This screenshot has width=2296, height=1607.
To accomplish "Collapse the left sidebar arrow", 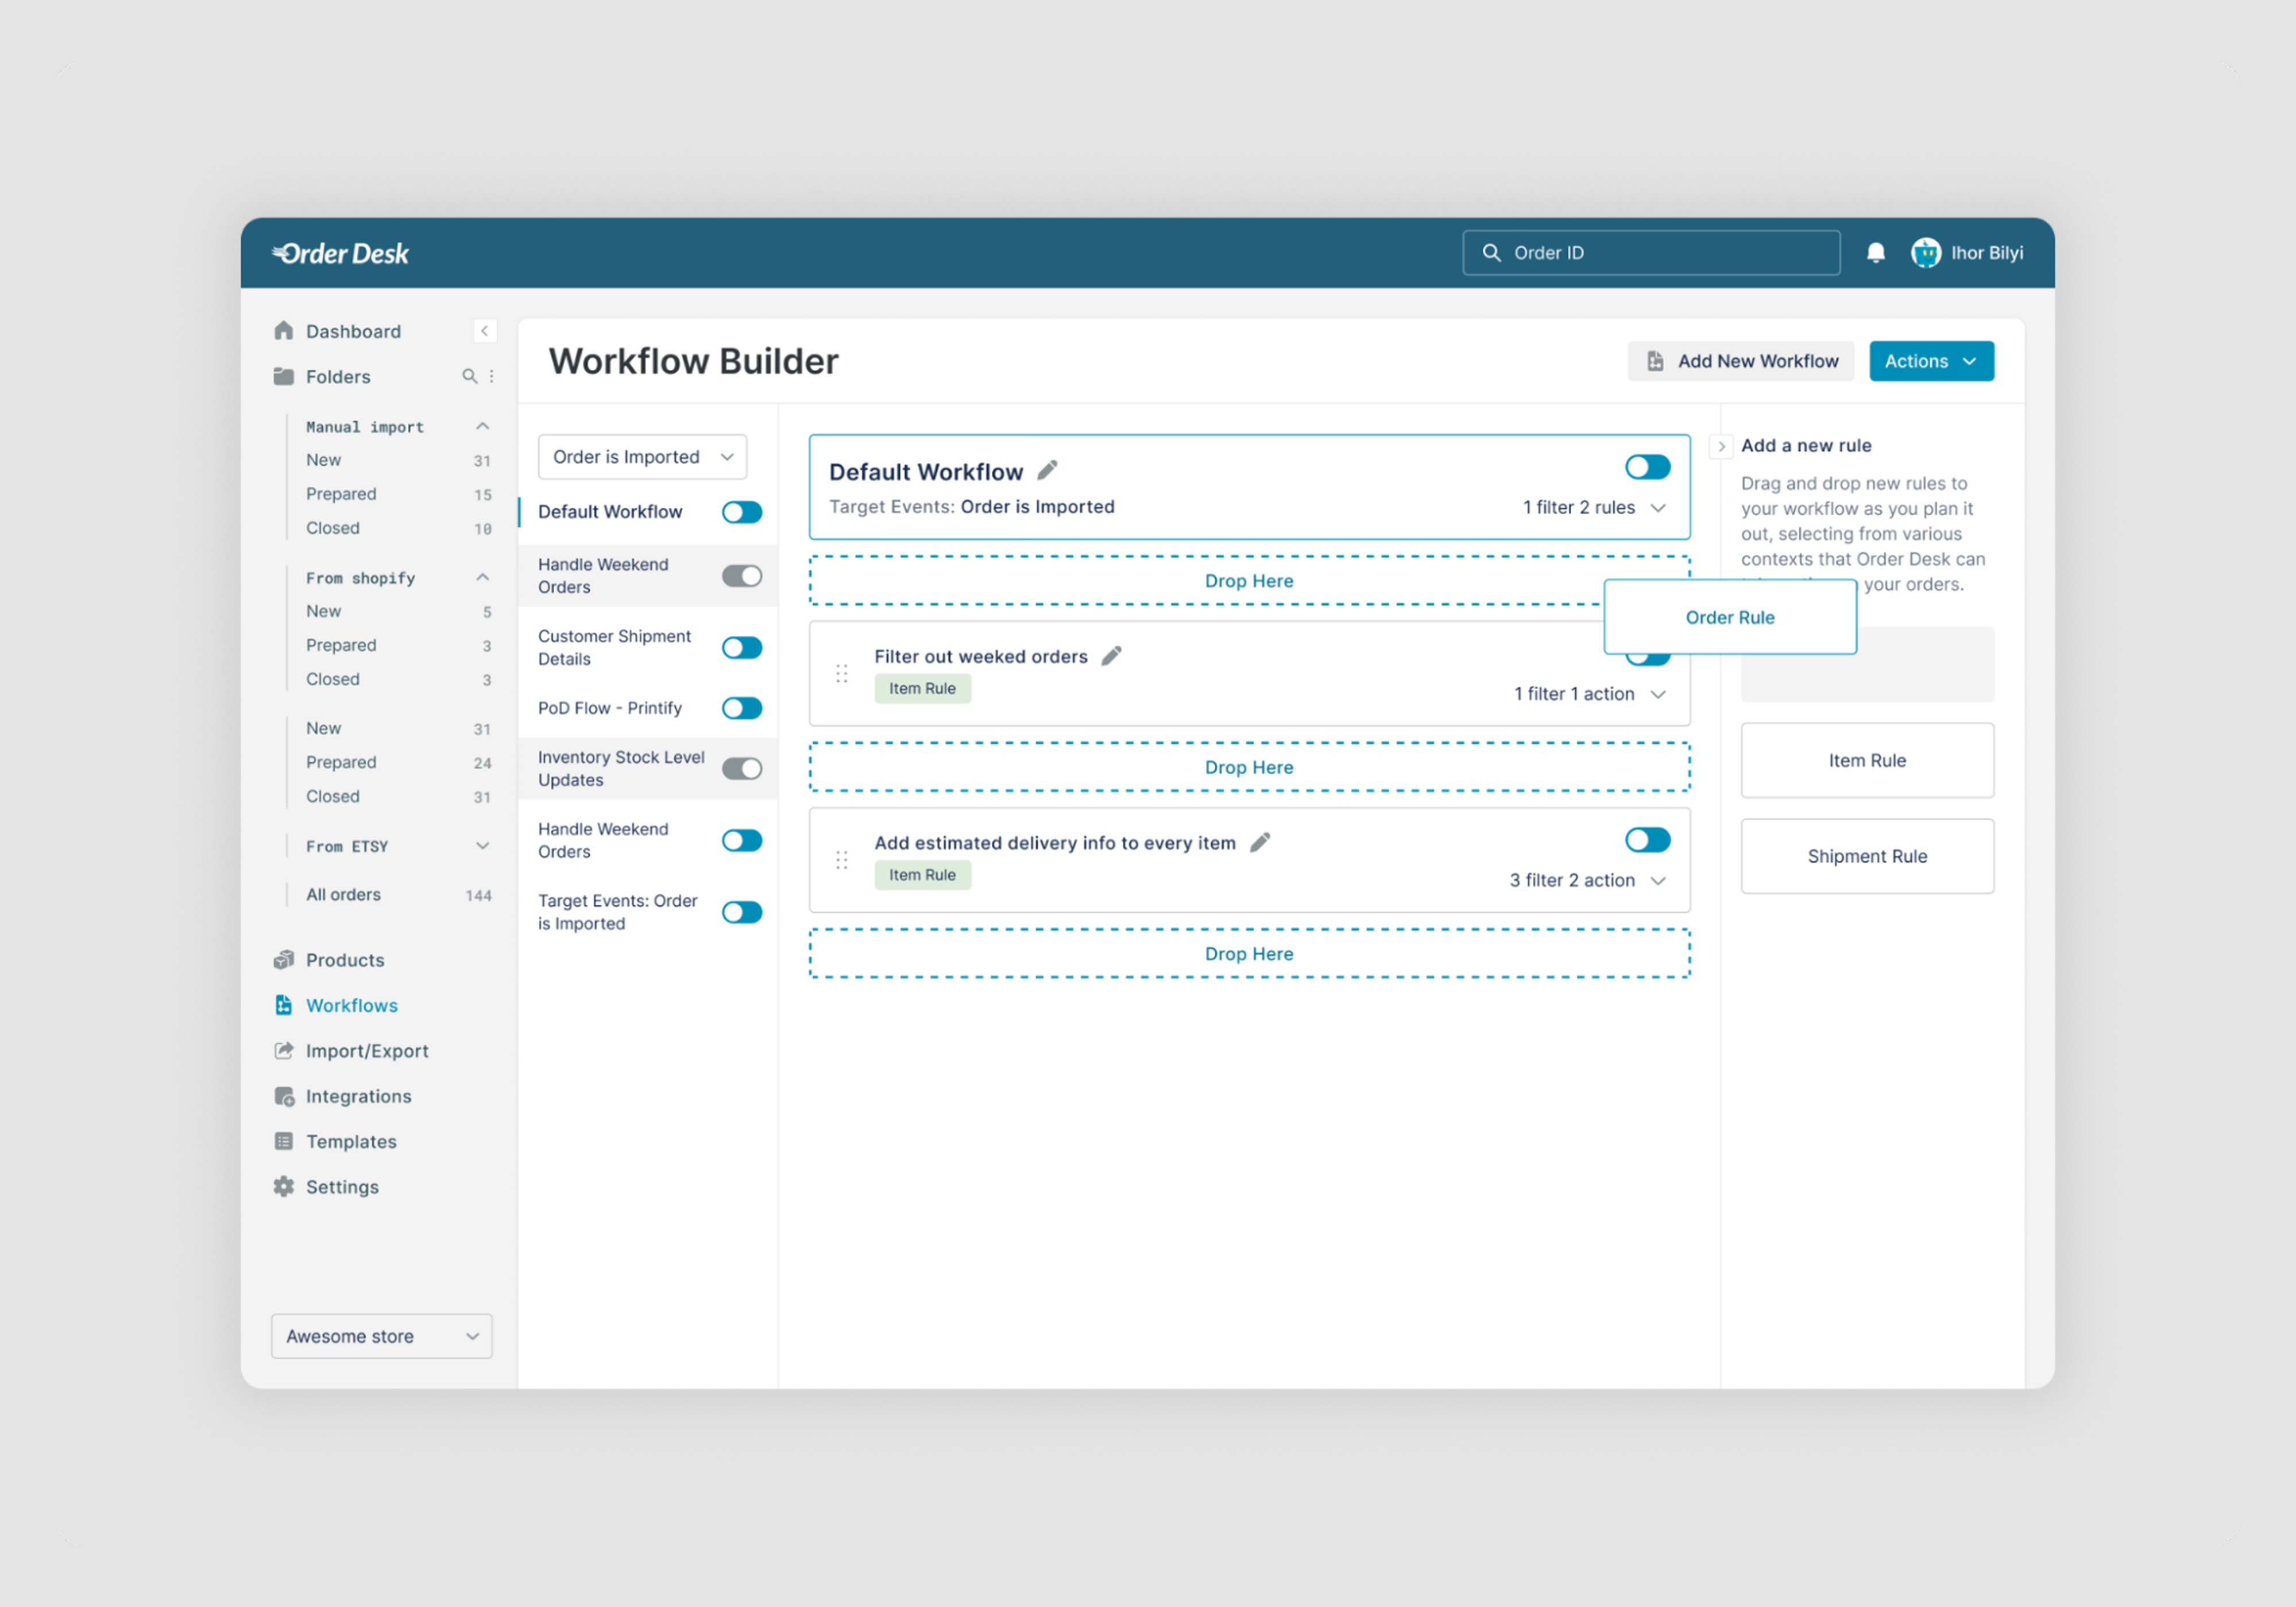I will [484, 331].
